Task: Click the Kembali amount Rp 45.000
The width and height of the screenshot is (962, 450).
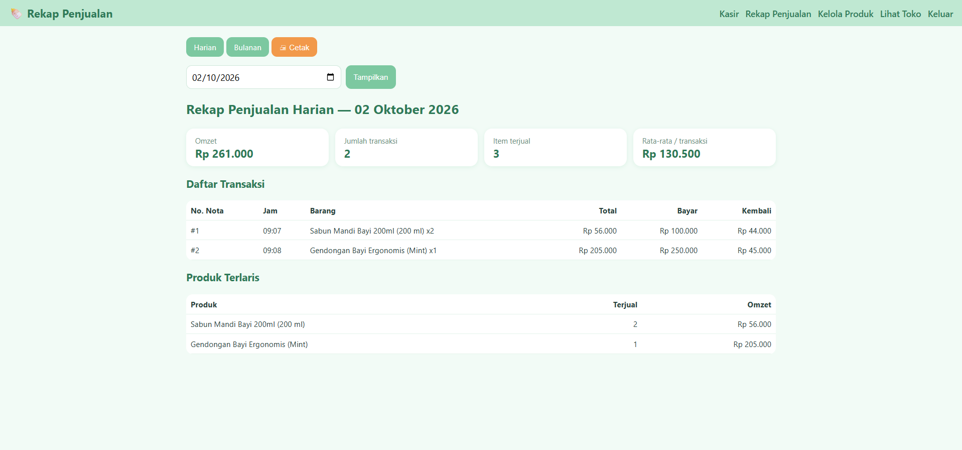Action: coord(754,251)
